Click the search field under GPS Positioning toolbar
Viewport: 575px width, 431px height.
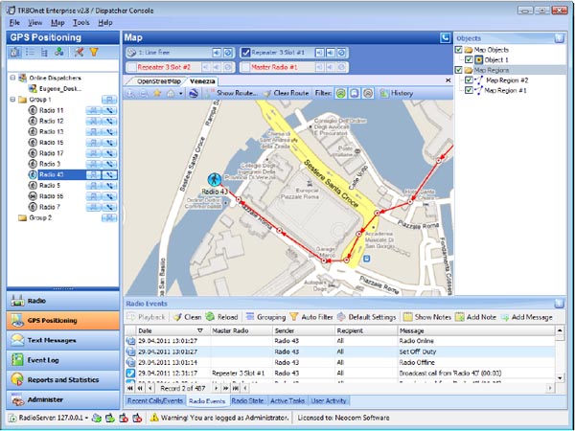[x=62, y=65]
